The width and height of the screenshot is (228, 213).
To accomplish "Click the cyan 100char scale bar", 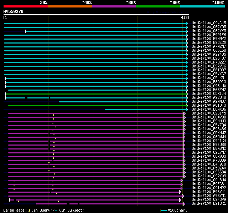I will 164,210.
